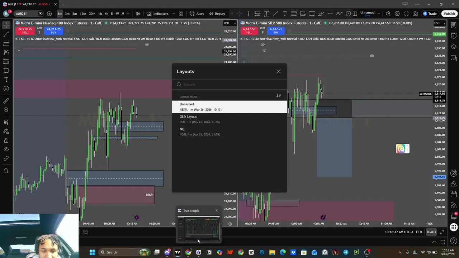459x258 pixels.
Task: Click the compare/add symbol plus icon
Action: coord(49,14)
